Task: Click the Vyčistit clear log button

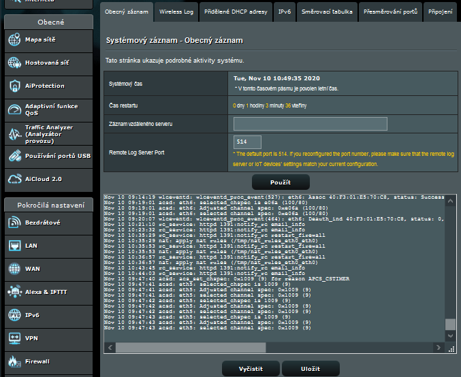Action: pos(251,368)
